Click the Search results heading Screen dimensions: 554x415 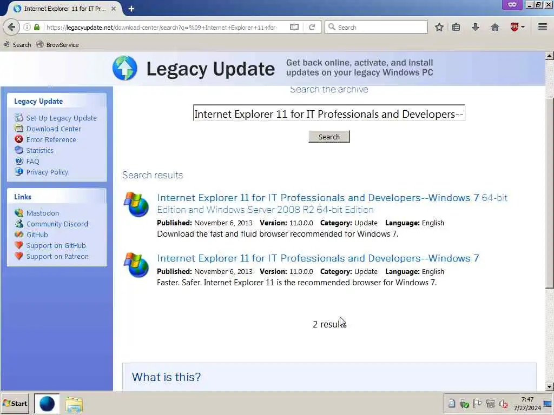[153, 175]
